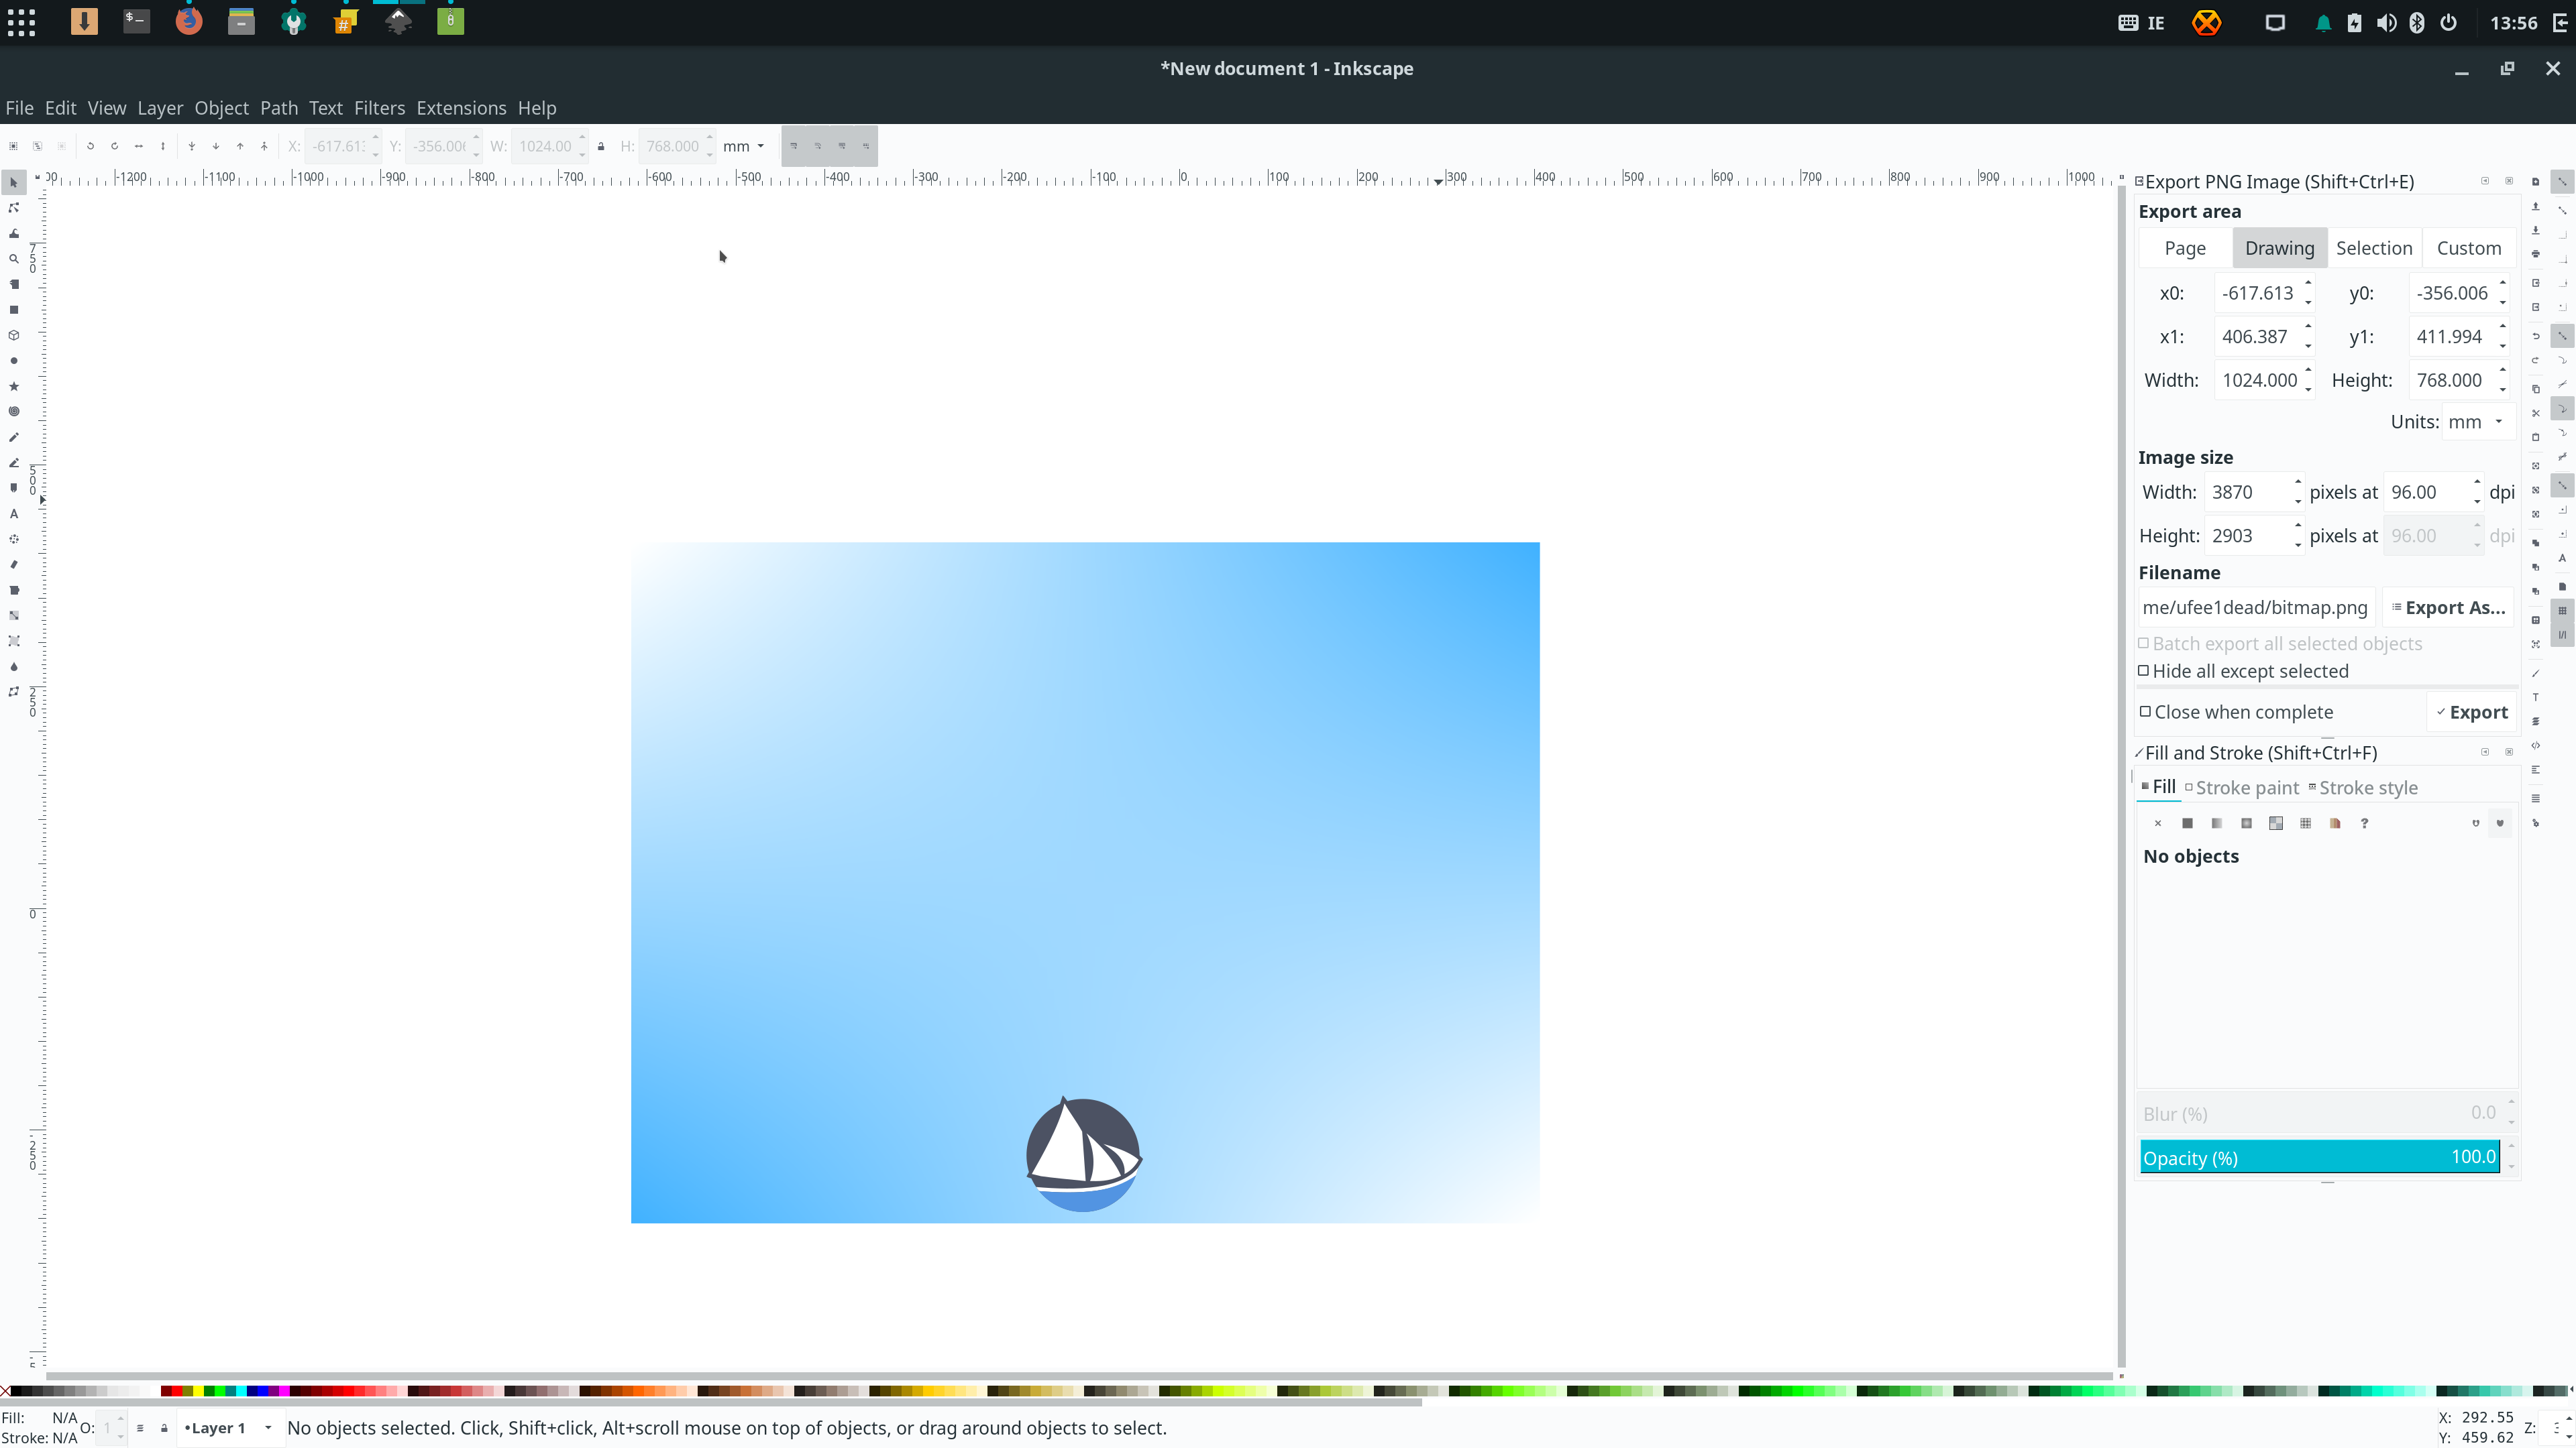
Task: Select the Dropper color picker tool
Action: [x=14, y=666]
